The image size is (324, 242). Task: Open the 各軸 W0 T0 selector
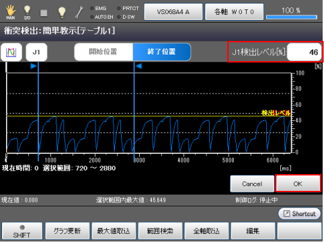pos(234,12)
